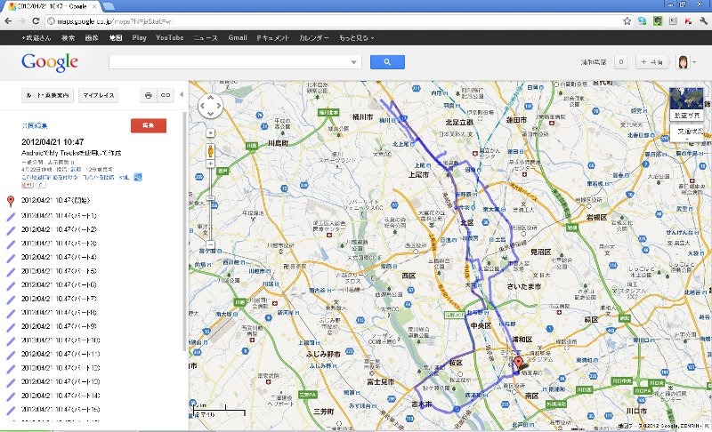This screenshot has height=432, width=712.
Task: Reload the page with the refresh icon
Action: 36,20
